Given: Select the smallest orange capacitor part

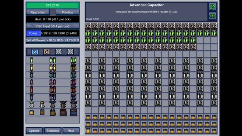Looking at the screenshot, I should pyautogui.click(x=32, y=112).
